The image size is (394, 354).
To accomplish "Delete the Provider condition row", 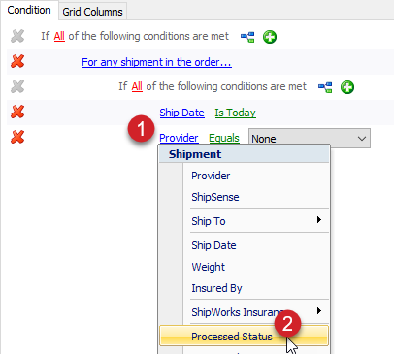I will click(x=17, y=137).
